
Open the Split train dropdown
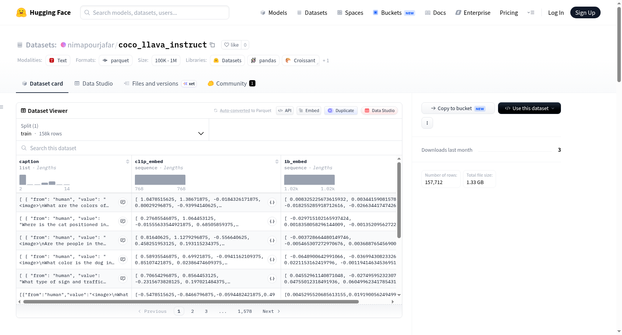tap(112, 130)
